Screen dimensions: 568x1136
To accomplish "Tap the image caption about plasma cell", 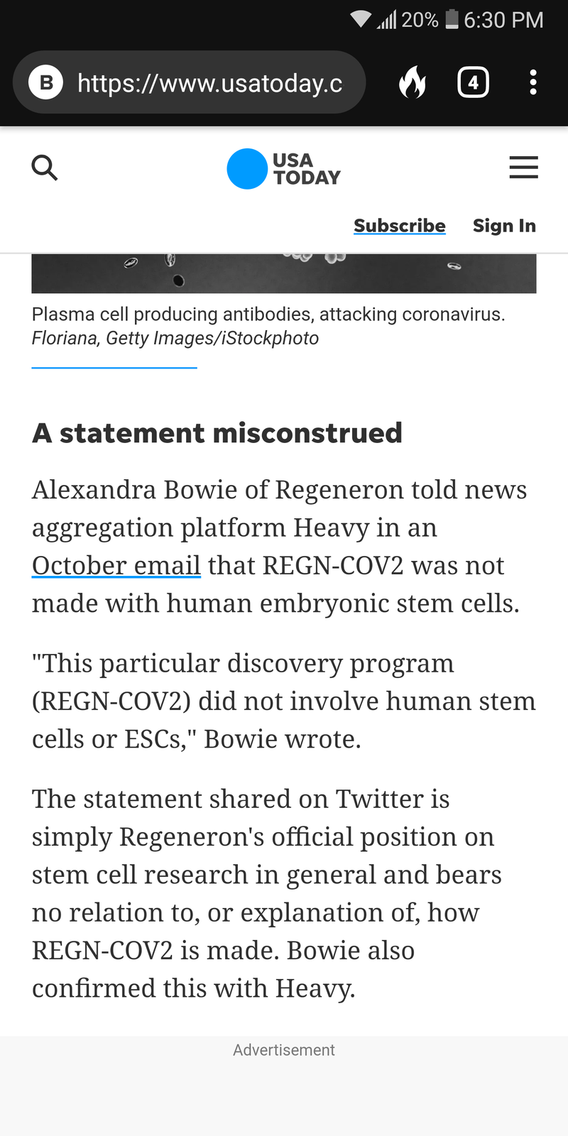I will (268, 326).
